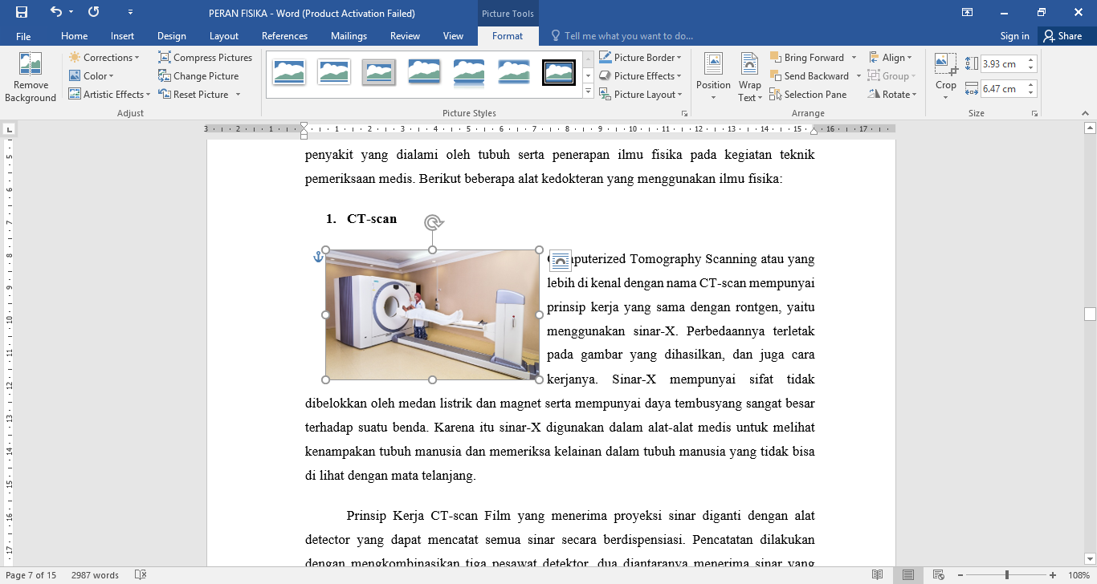The image size is (1097, 584).
Task: Apply the third picture style thumbnail
Action: [x=378, y=72]
